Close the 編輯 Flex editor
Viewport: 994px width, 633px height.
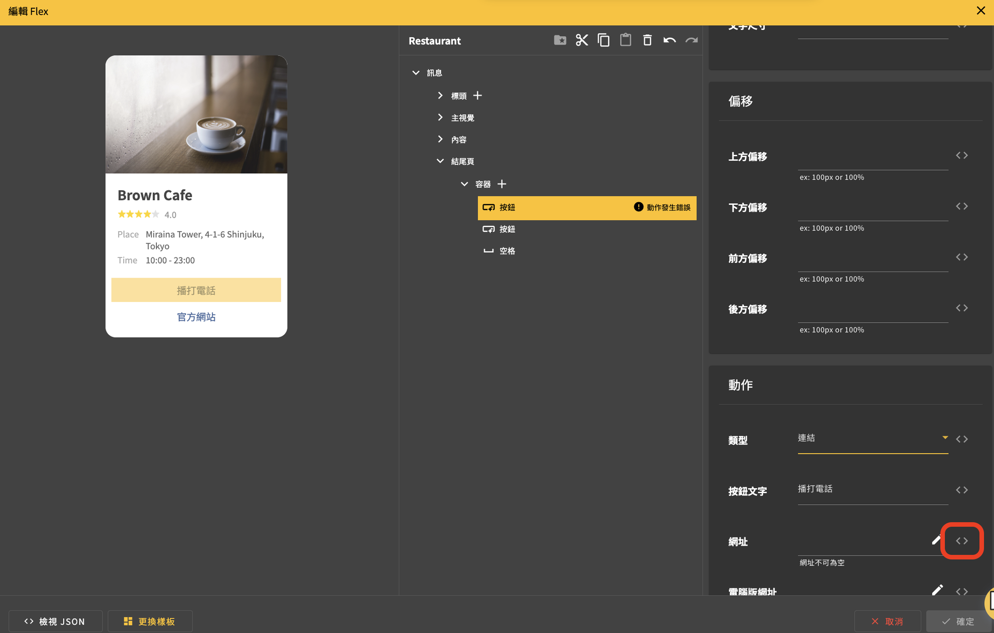coord(981,11)
